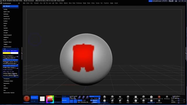
Task: Expand the Geometry preferences section
Action: tap(6, 83)
